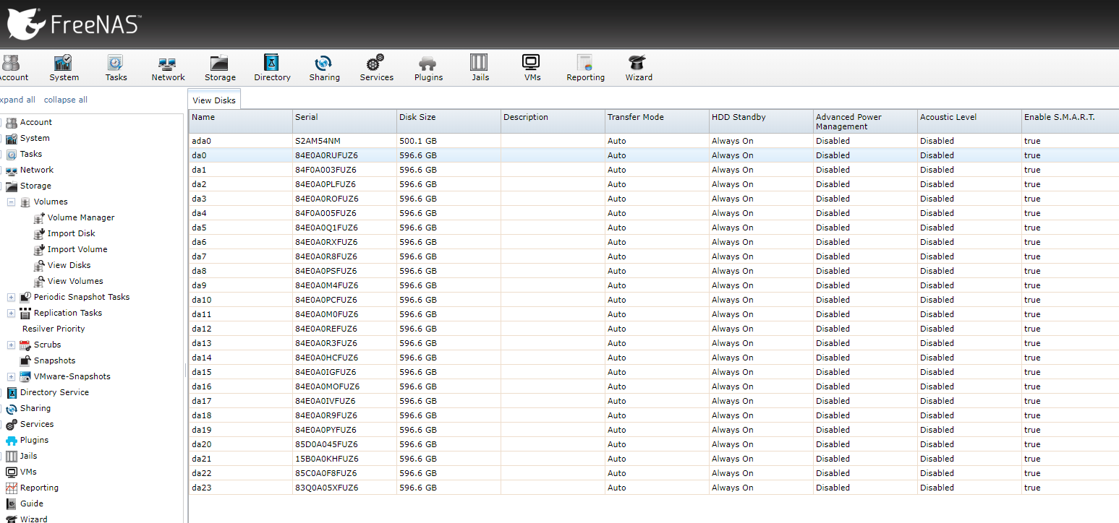Switch to the View Disks tab
The height and width of the screenshot is (523, 1119).
click(x=214, y=100)
